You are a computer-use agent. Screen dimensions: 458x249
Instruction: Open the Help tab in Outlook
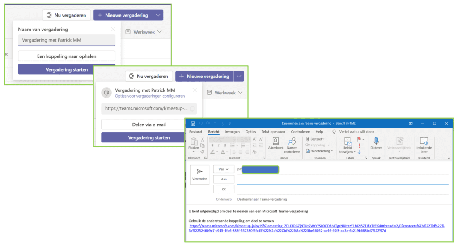click(x=319, y=132)
